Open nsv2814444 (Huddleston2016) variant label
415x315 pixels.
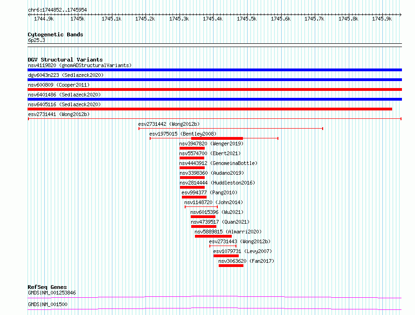tap(217, 183)
